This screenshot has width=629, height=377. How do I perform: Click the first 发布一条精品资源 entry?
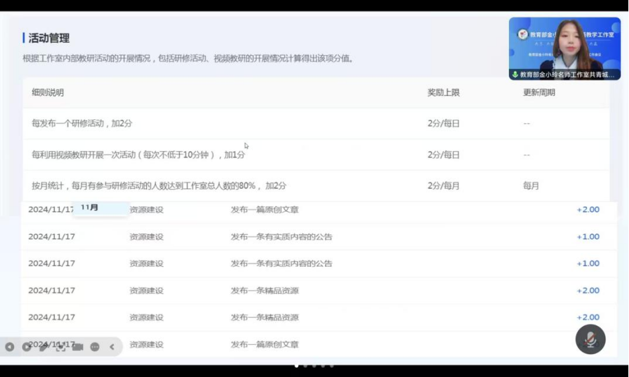coord(264,290)
